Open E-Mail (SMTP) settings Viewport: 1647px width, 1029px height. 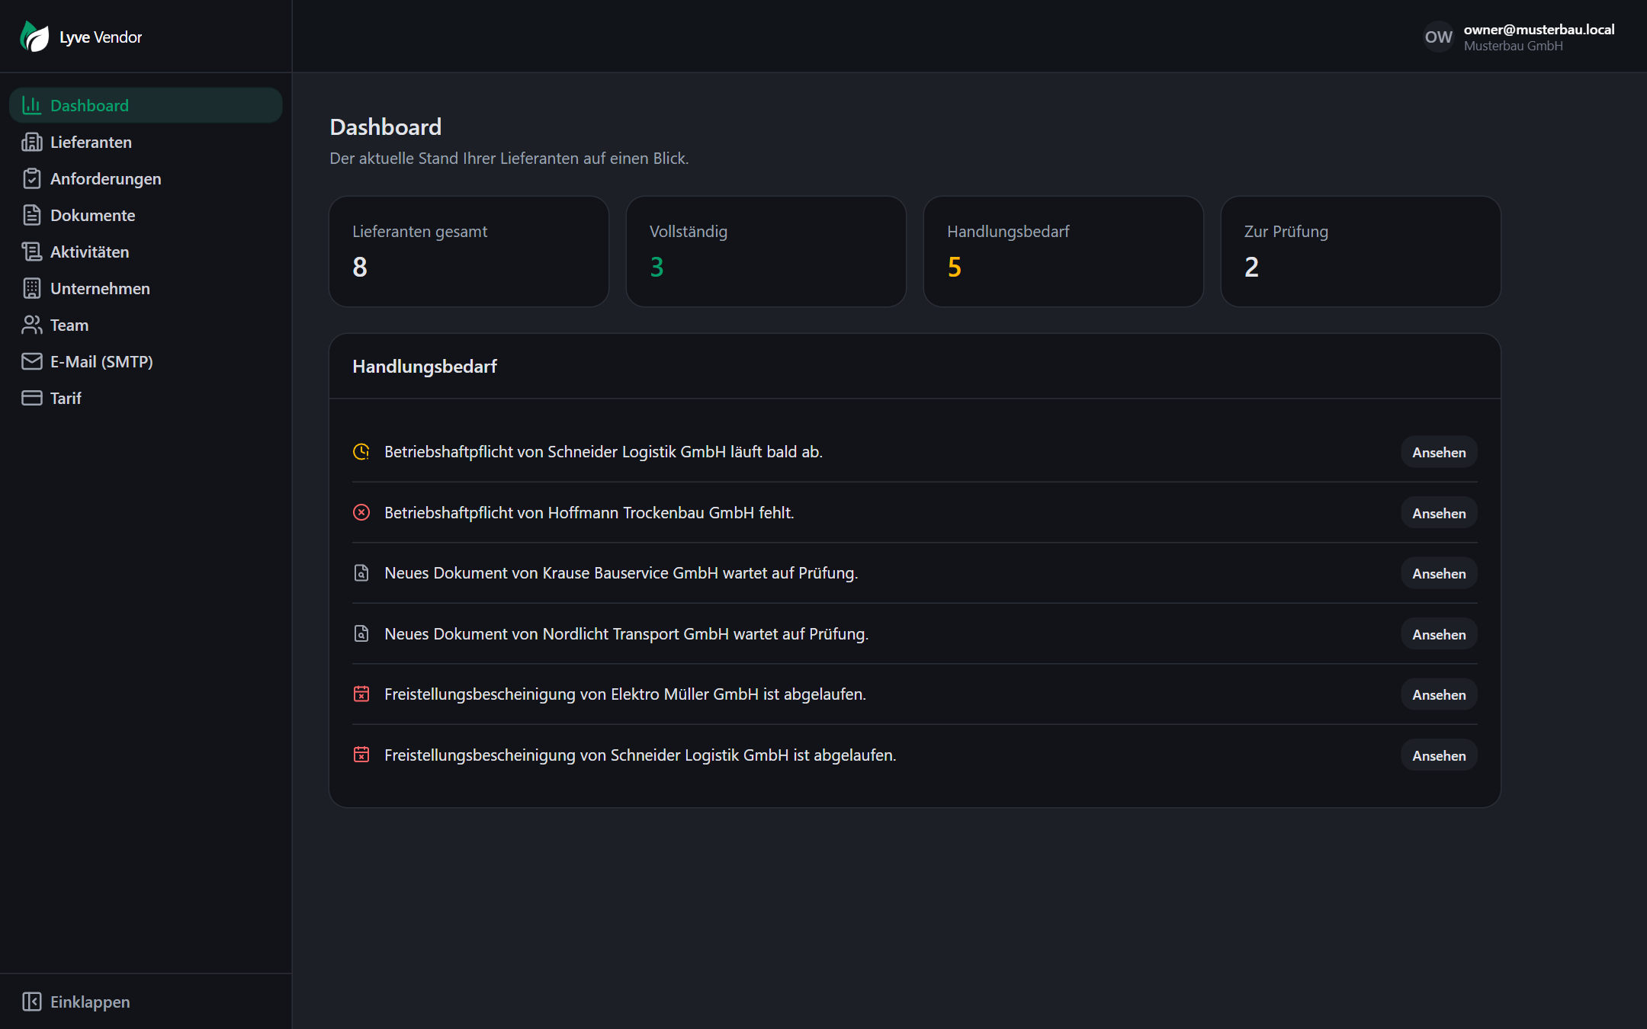point(146,361)
